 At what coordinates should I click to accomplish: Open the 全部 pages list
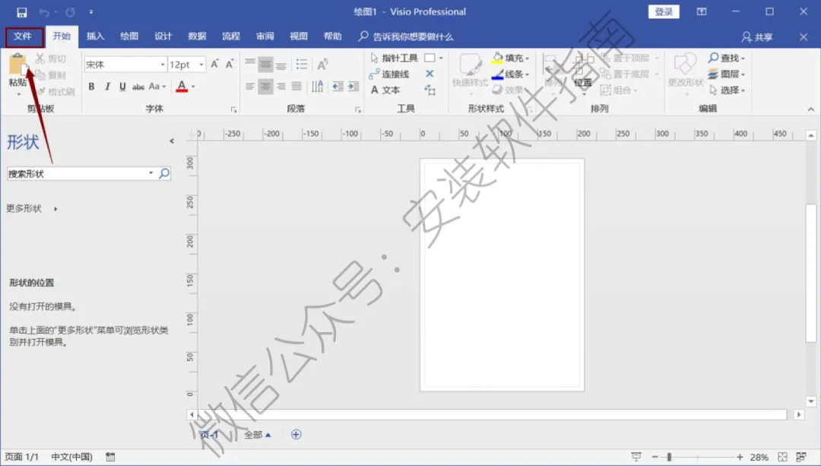click(258, 435)
